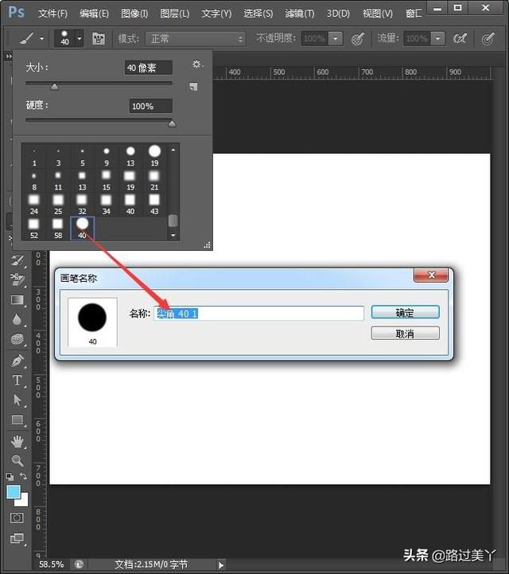This screenshot has height=574, width=509.
Task: Enable airbrush mode icon
Action: click(x=460, y=38)
